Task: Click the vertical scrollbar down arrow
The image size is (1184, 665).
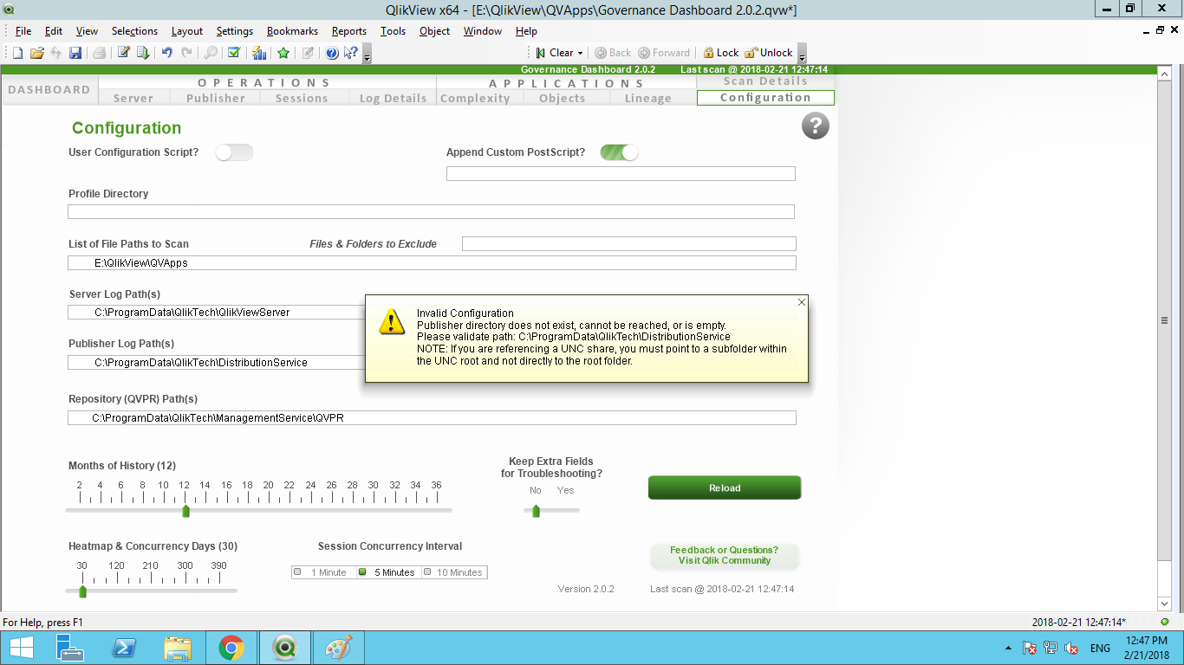Action: 1165,604
